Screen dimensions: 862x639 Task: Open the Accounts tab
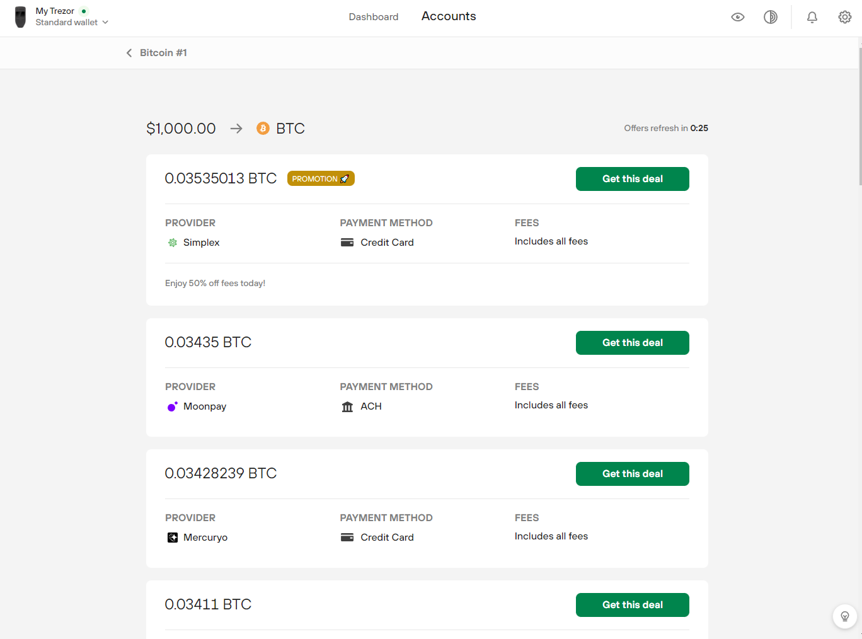tap(449, 16)
